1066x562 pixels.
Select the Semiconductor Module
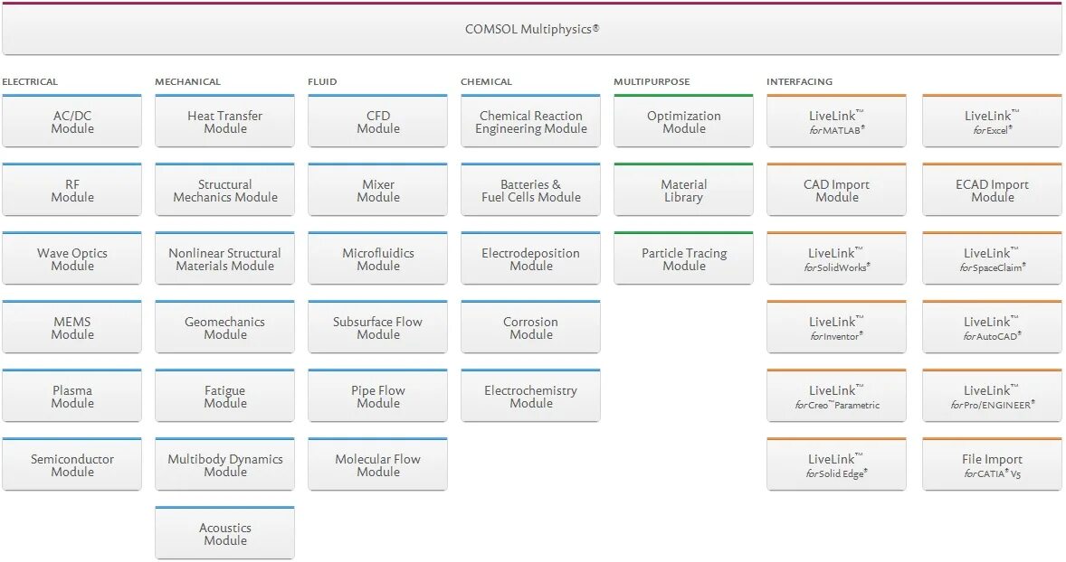[72, 464]
